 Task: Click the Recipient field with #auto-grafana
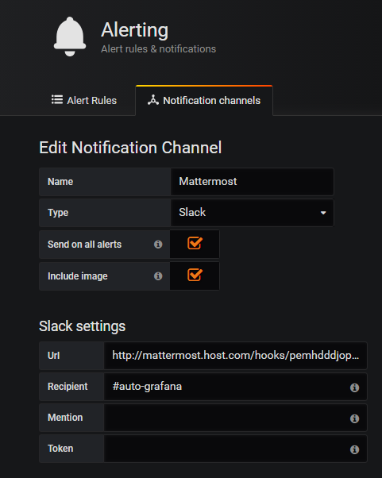[235, 387]
